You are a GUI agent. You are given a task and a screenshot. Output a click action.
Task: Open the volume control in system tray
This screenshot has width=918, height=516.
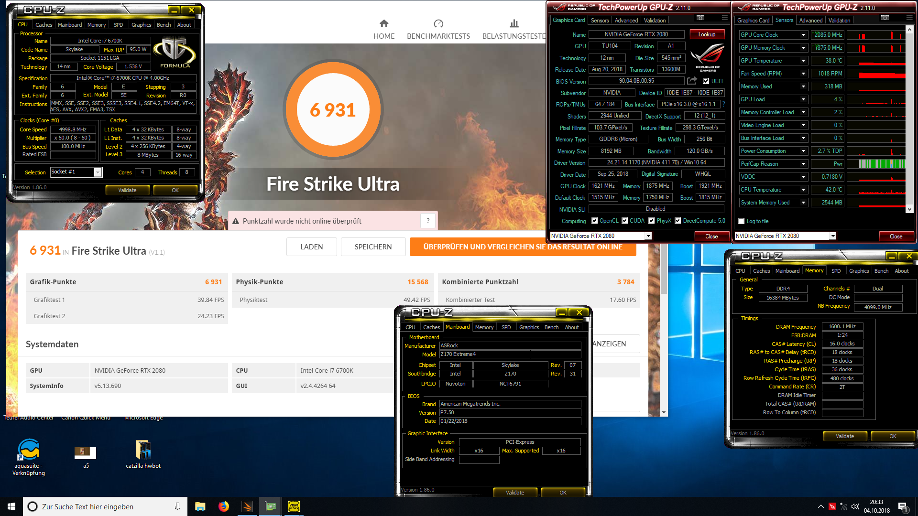pos(855,506)
